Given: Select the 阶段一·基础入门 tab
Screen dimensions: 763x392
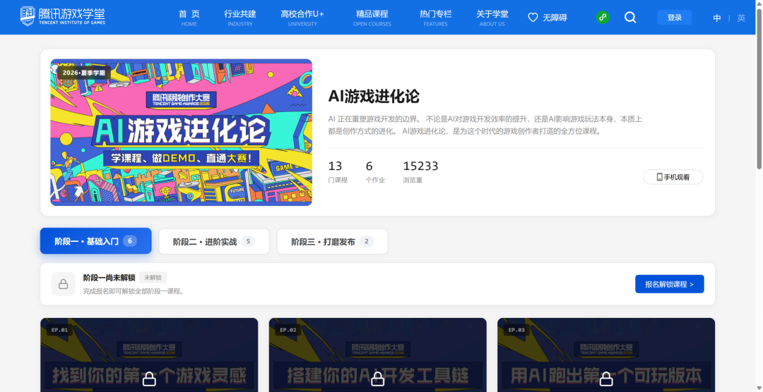Looking at the screenshot, I should tap(96, 241).
